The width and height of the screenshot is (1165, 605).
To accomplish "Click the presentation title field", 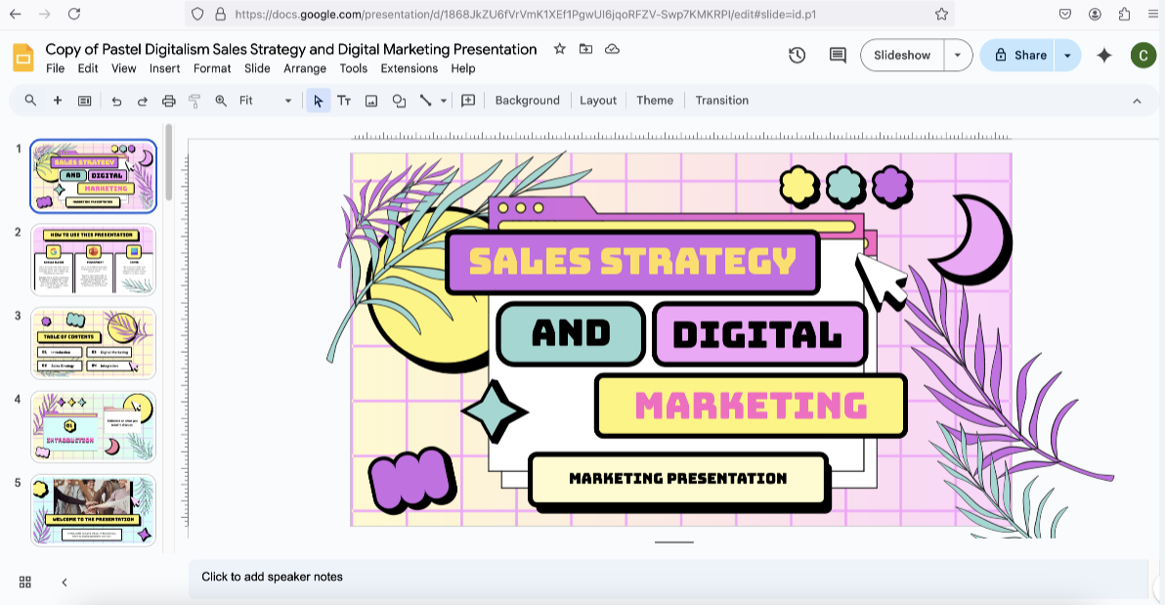I will point(290,49).
